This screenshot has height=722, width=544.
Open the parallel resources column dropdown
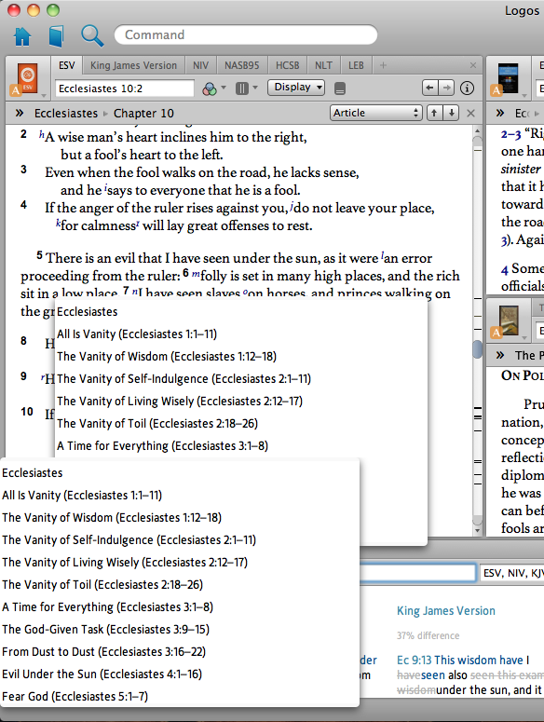[246, 88]
